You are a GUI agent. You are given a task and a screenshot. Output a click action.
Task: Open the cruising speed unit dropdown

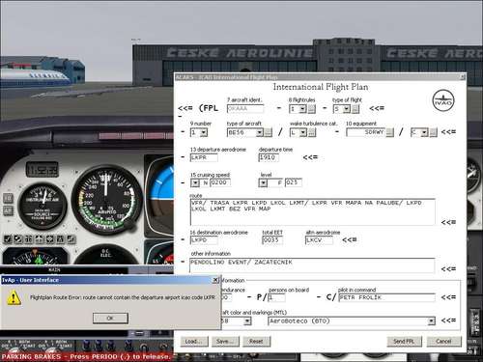[195, 183]
